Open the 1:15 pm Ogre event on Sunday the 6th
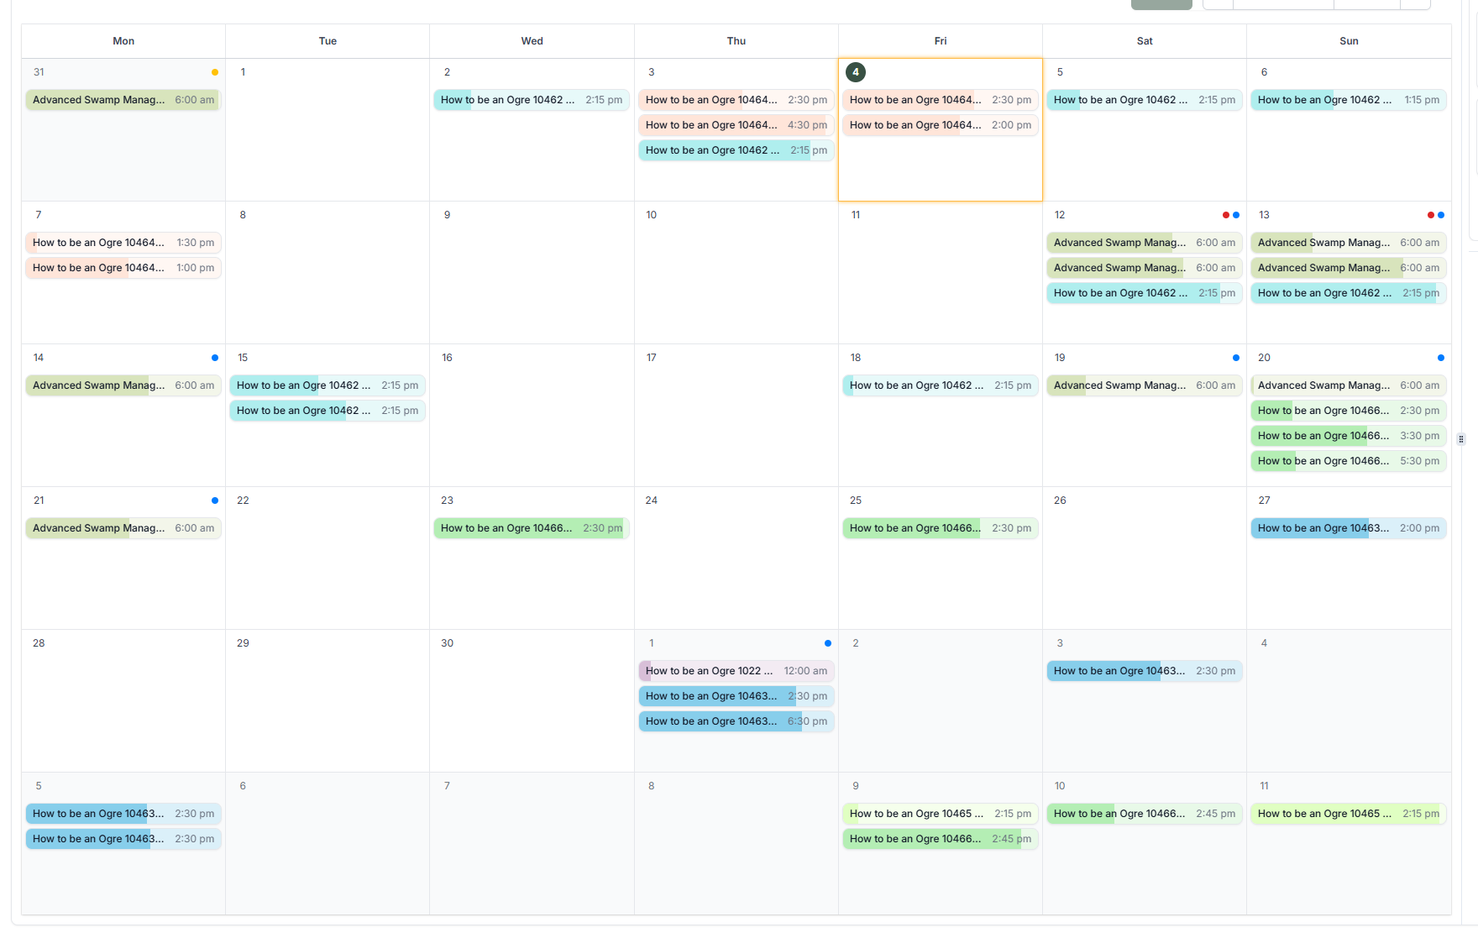The height and width of the screenshot is (938, 1478). pos(1349,100)
